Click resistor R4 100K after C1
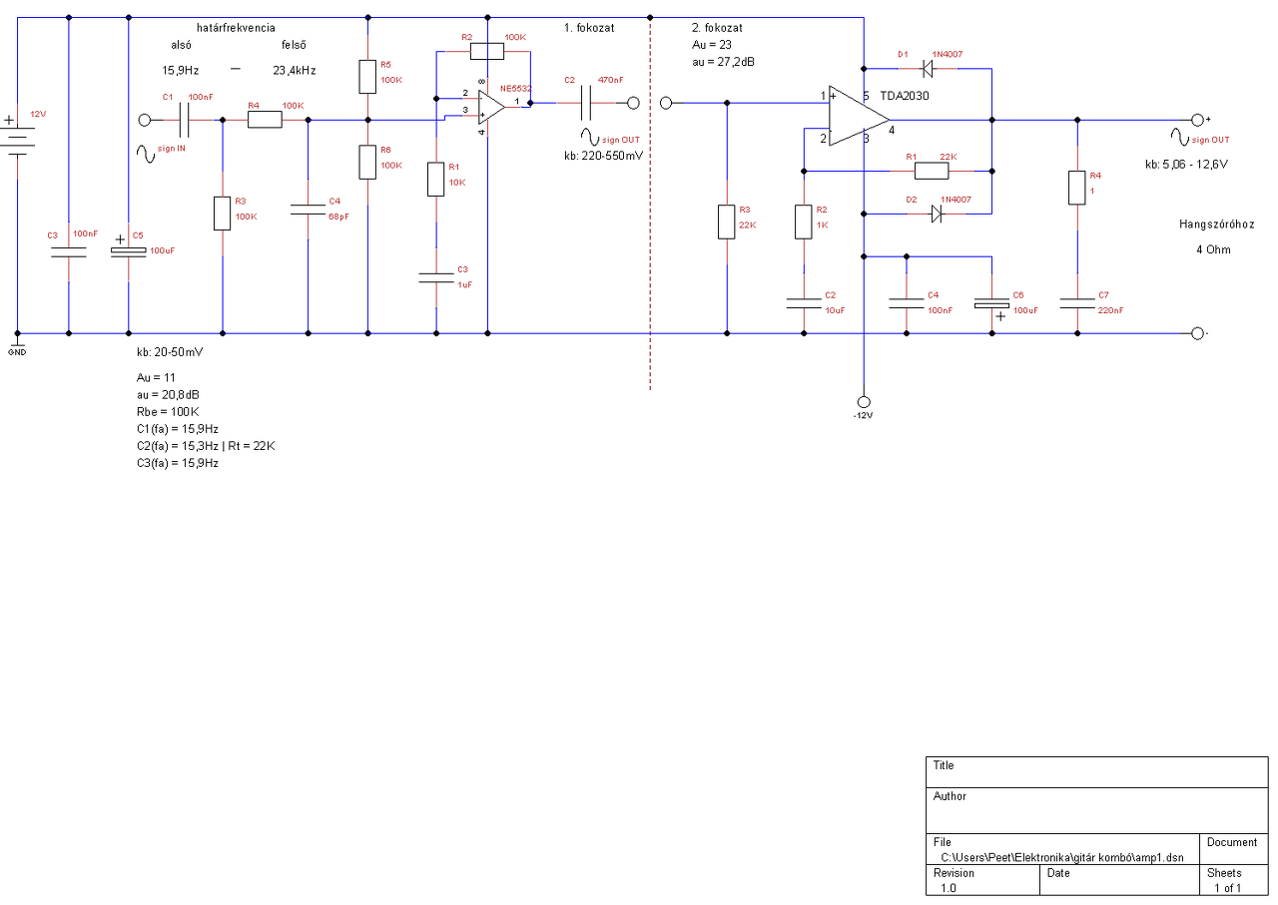 265,120
